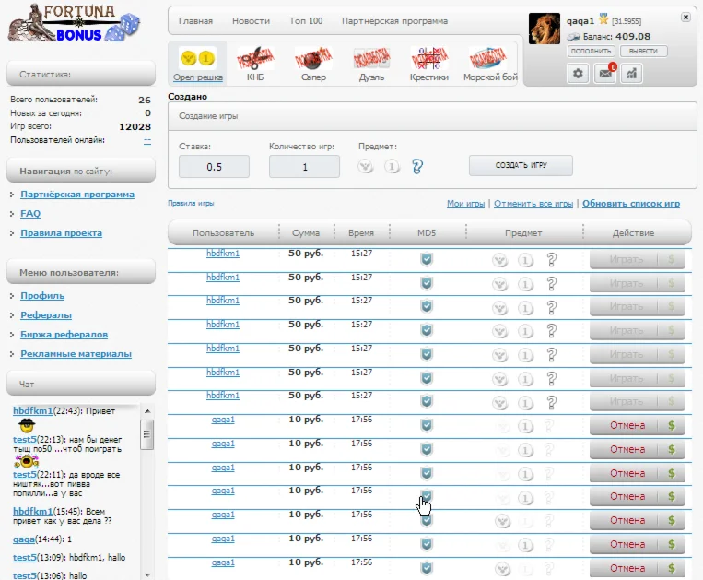Select the КНБ scissors game icon
The image size is (703, 580).
pyautogui.click(x=254, y=61)
